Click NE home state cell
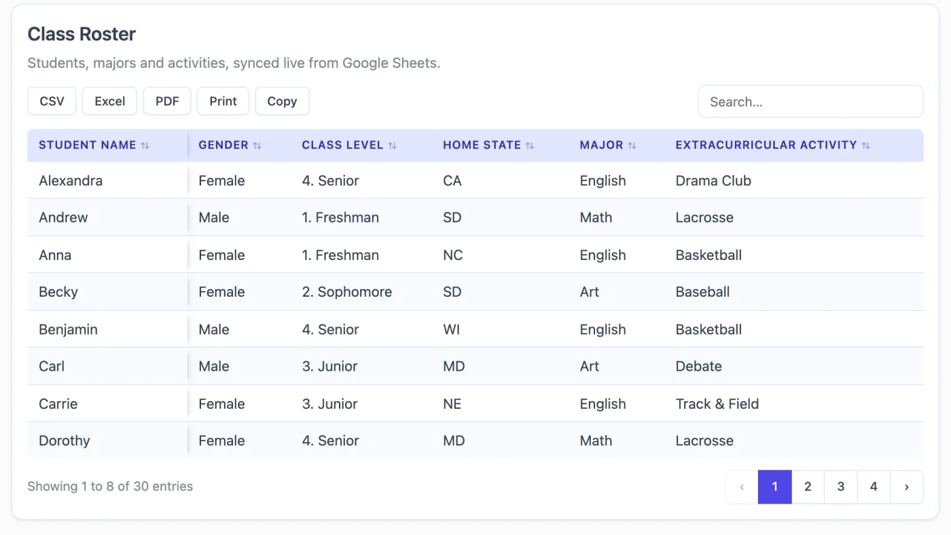The width and height of the screenshot is (951, 535). (x=452, y=404)
